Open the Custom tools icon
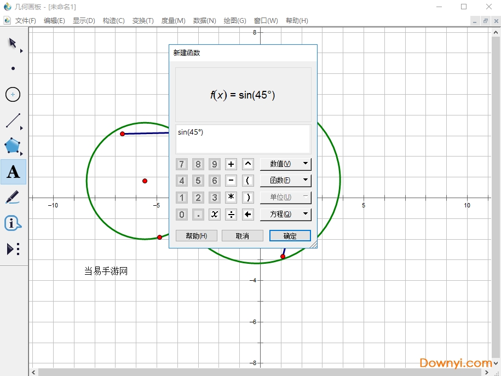Image resolution: width=501 pixels, height=376 pixels. [x=13, y=249]
